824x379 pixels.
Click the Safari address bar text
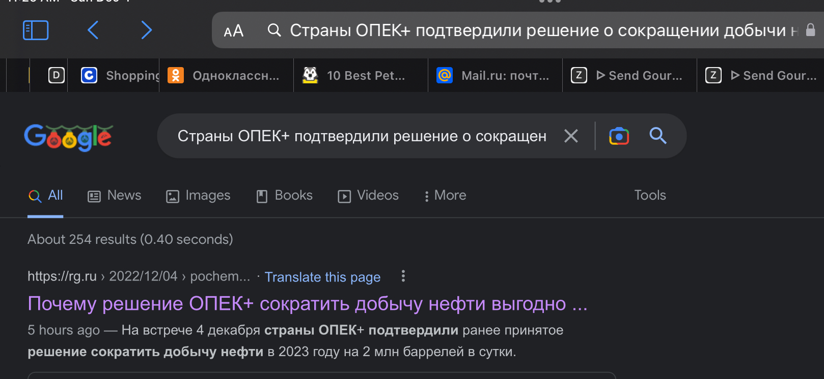[537, 30]
